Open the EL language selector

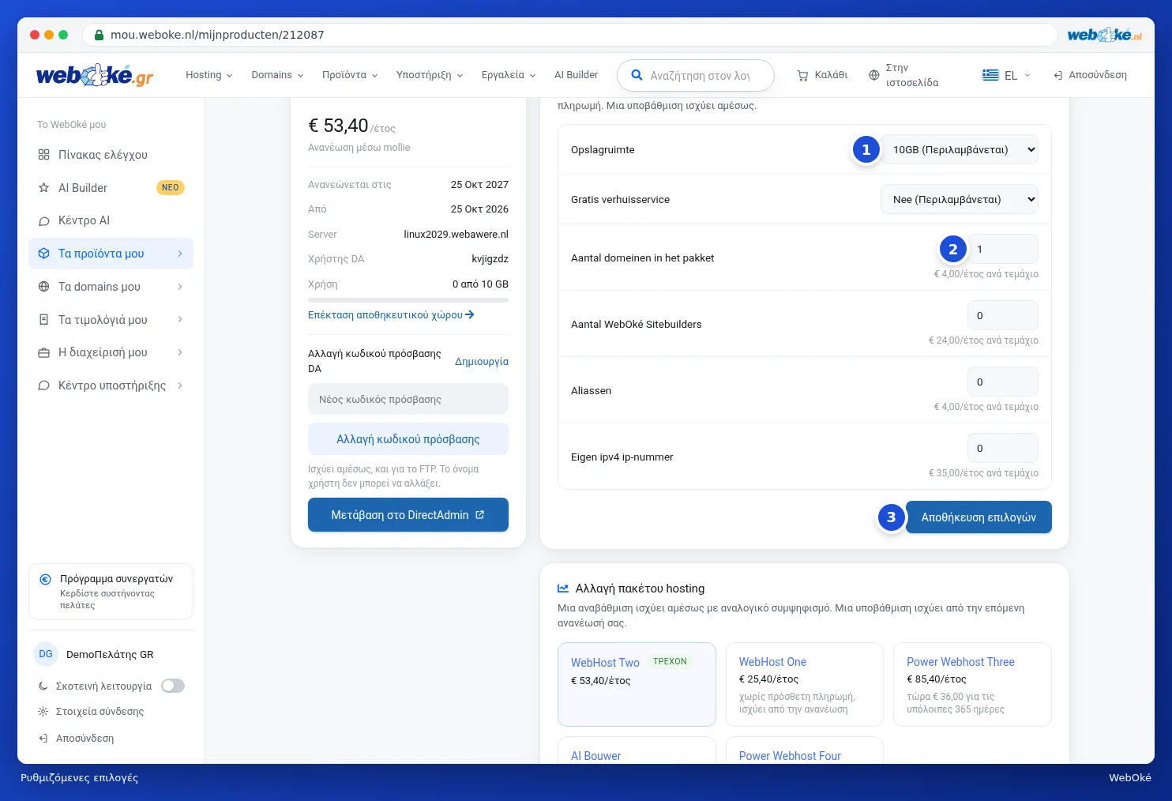(x=1006, y=75)
